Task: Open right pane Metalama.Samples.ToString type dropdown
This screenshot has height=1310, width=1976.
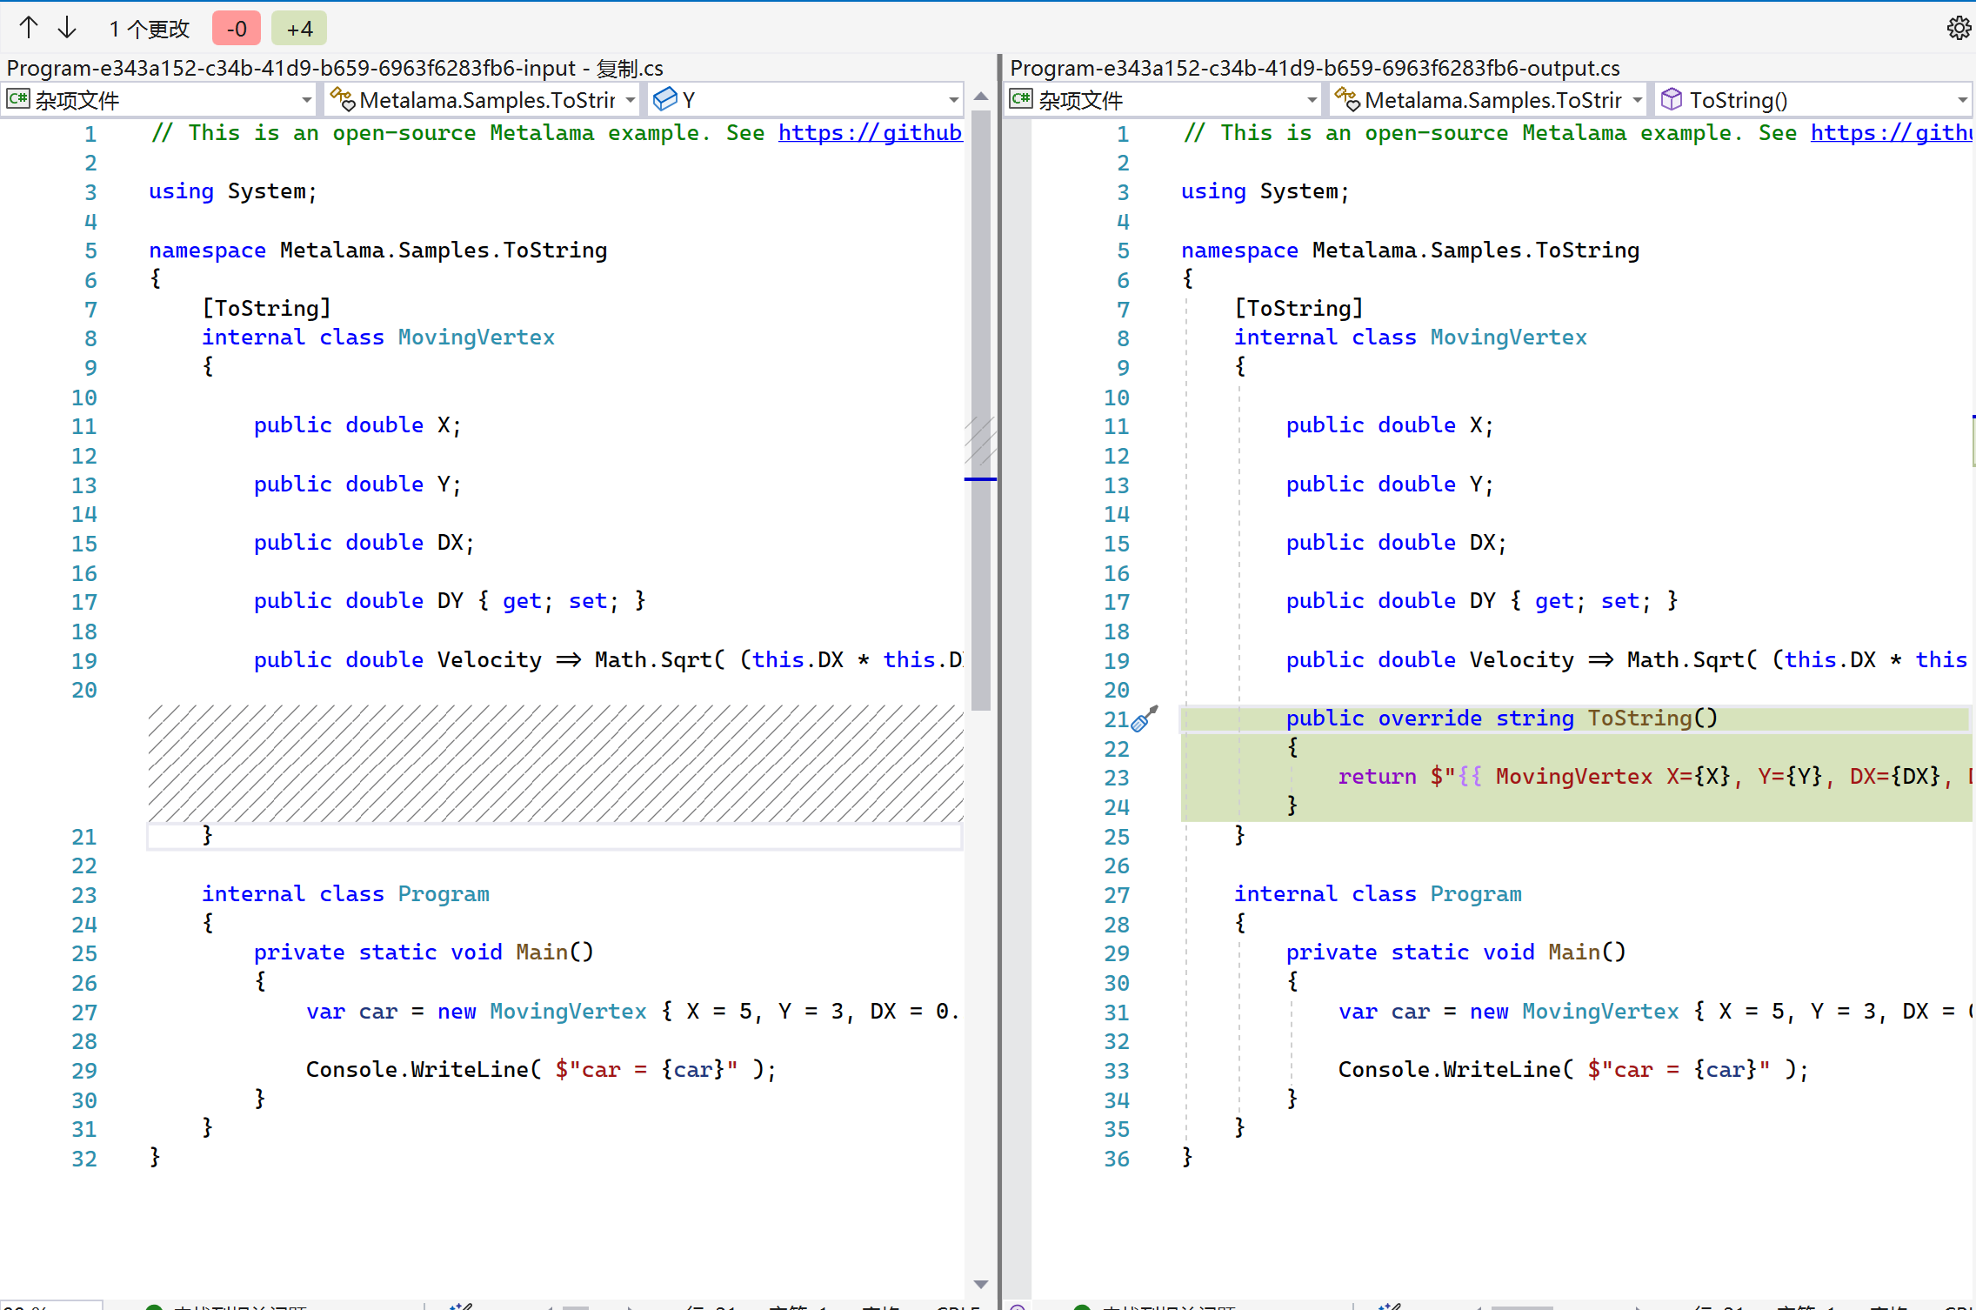Action: click(1488, 100)
